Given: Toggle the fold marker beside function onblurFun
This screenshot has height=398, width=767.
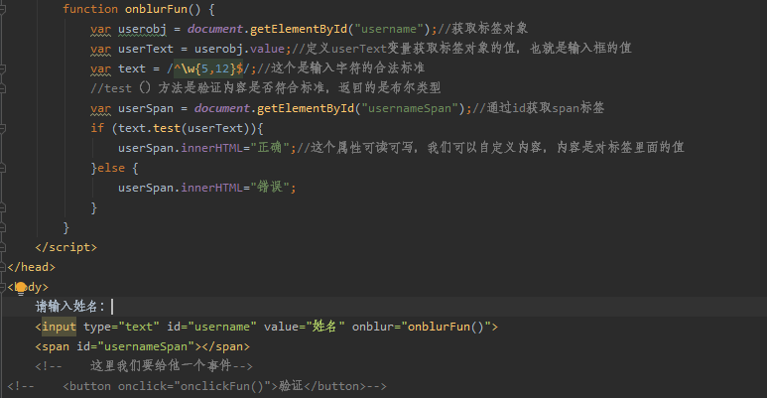Looking at the screenshot, I should point(2,9).
